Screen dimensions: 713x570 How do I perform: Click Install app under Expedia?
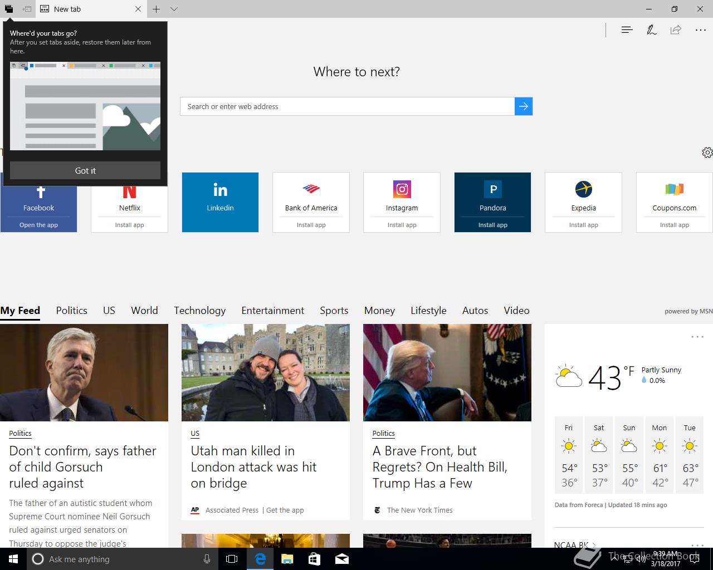[x=583, y=225]
